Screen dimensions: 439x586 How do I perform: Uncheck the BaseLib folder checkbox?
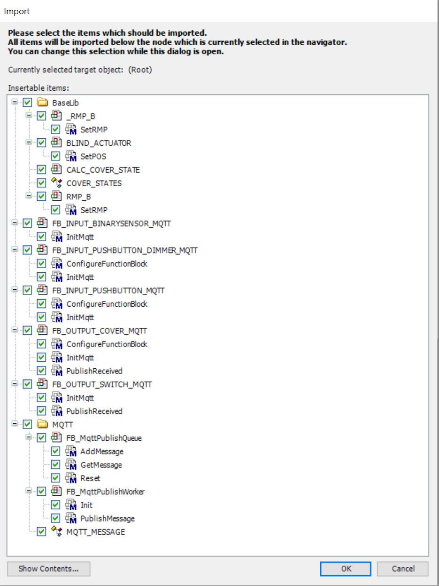pos(28,103)
